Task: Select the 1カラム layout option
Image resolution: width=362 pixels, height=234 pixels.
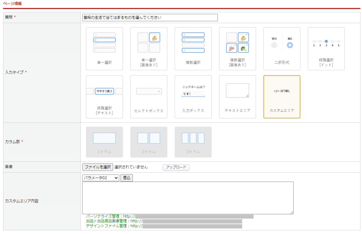Action: tap(104, 142)
